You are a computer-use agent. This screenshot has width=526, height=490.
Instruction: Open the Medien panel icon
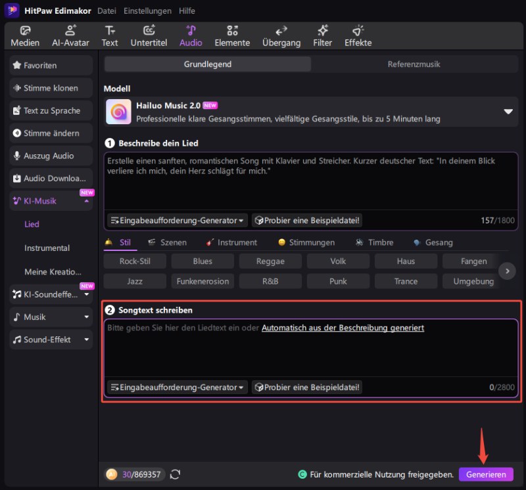click(25, 30)
